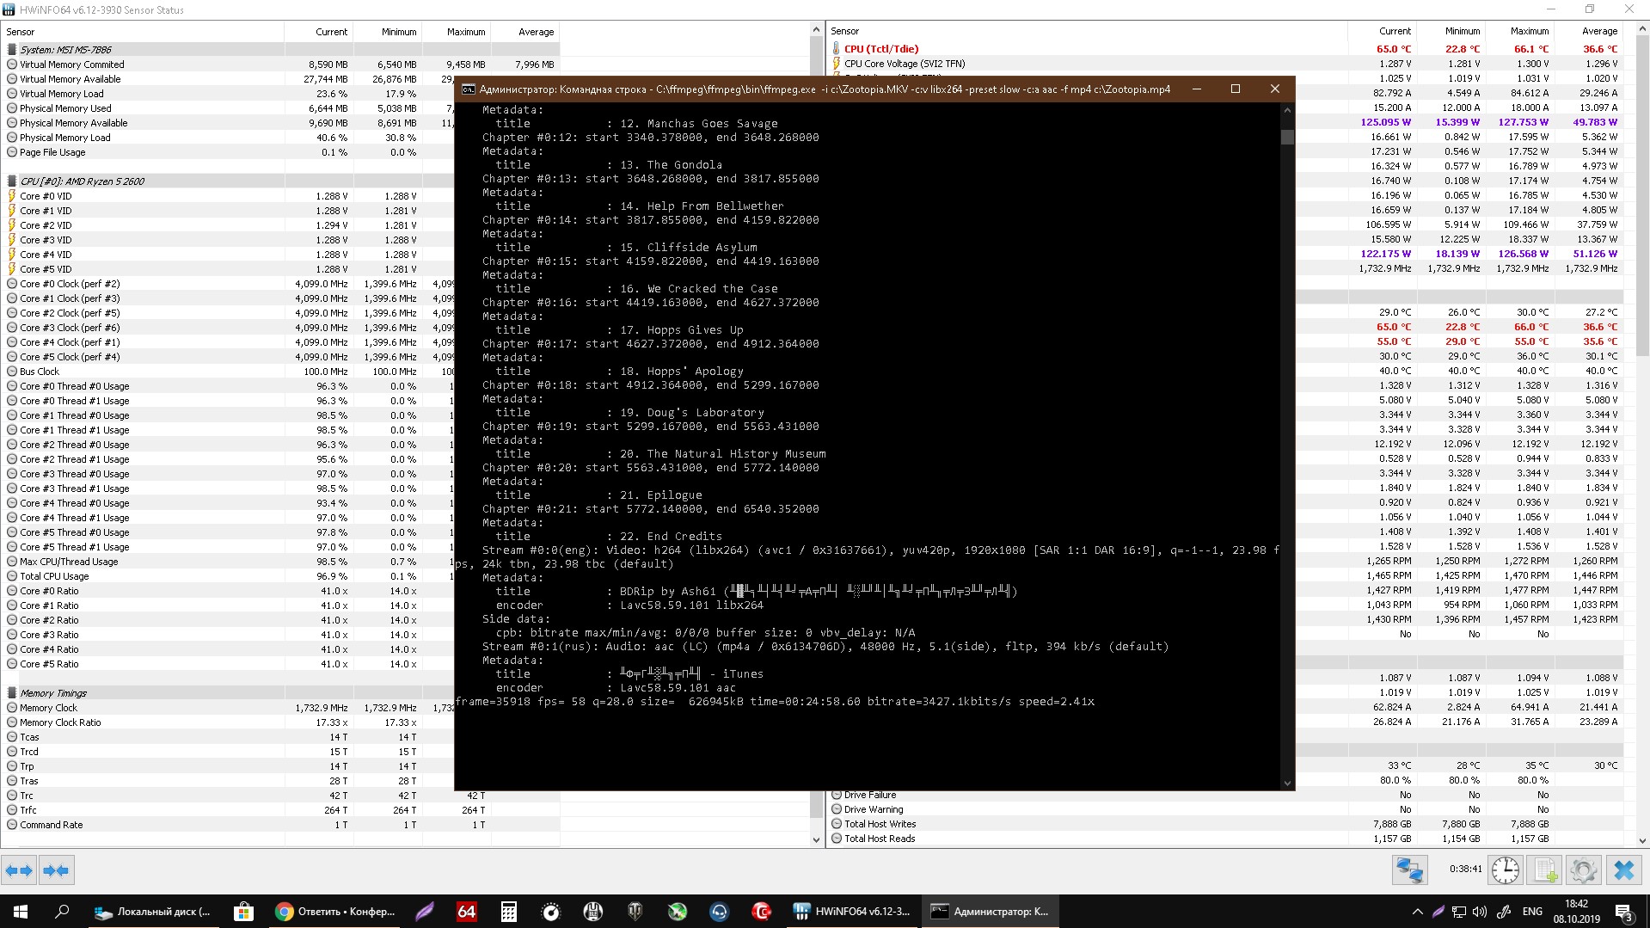This screenshot has width=1650, height=928.
Task: Click right sensor panel scroll-down arrow
Action: pyautogui.click(x=1642, y=840)
